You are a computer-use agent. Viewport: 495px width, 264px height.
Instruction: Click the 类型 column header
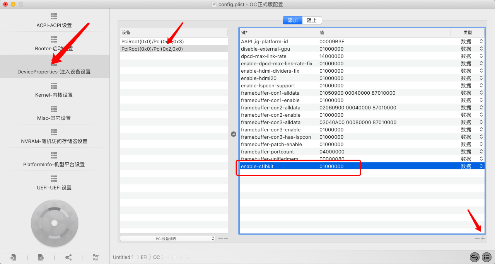coord(467,32)
